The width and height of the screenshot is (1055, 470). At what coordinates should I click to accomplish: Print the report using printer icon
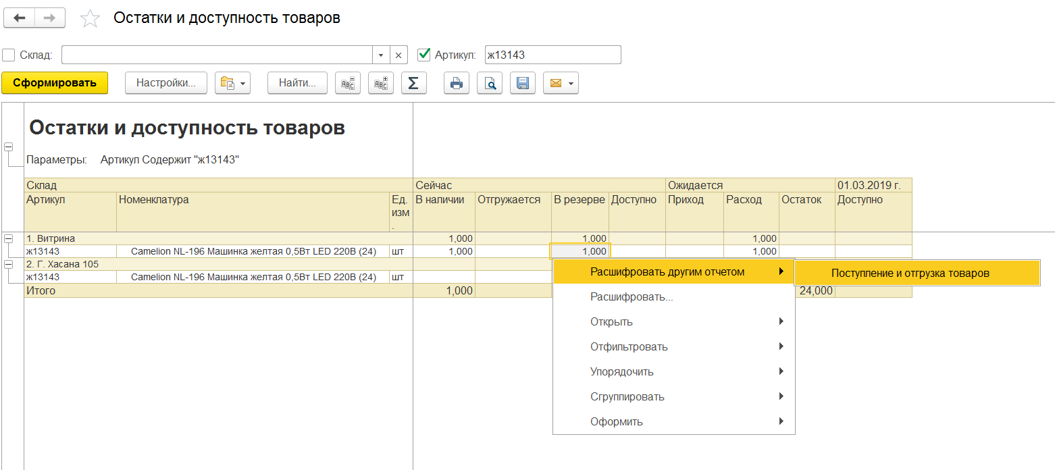tap(457, 83)
